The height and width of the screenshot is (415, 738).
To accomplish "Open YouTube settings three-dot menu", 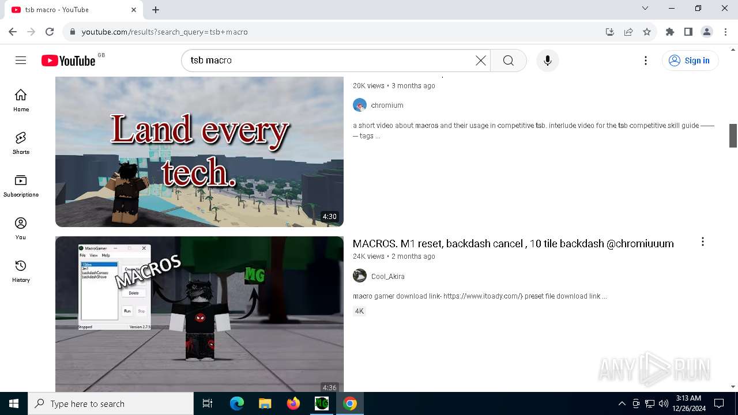I will 646,61.
